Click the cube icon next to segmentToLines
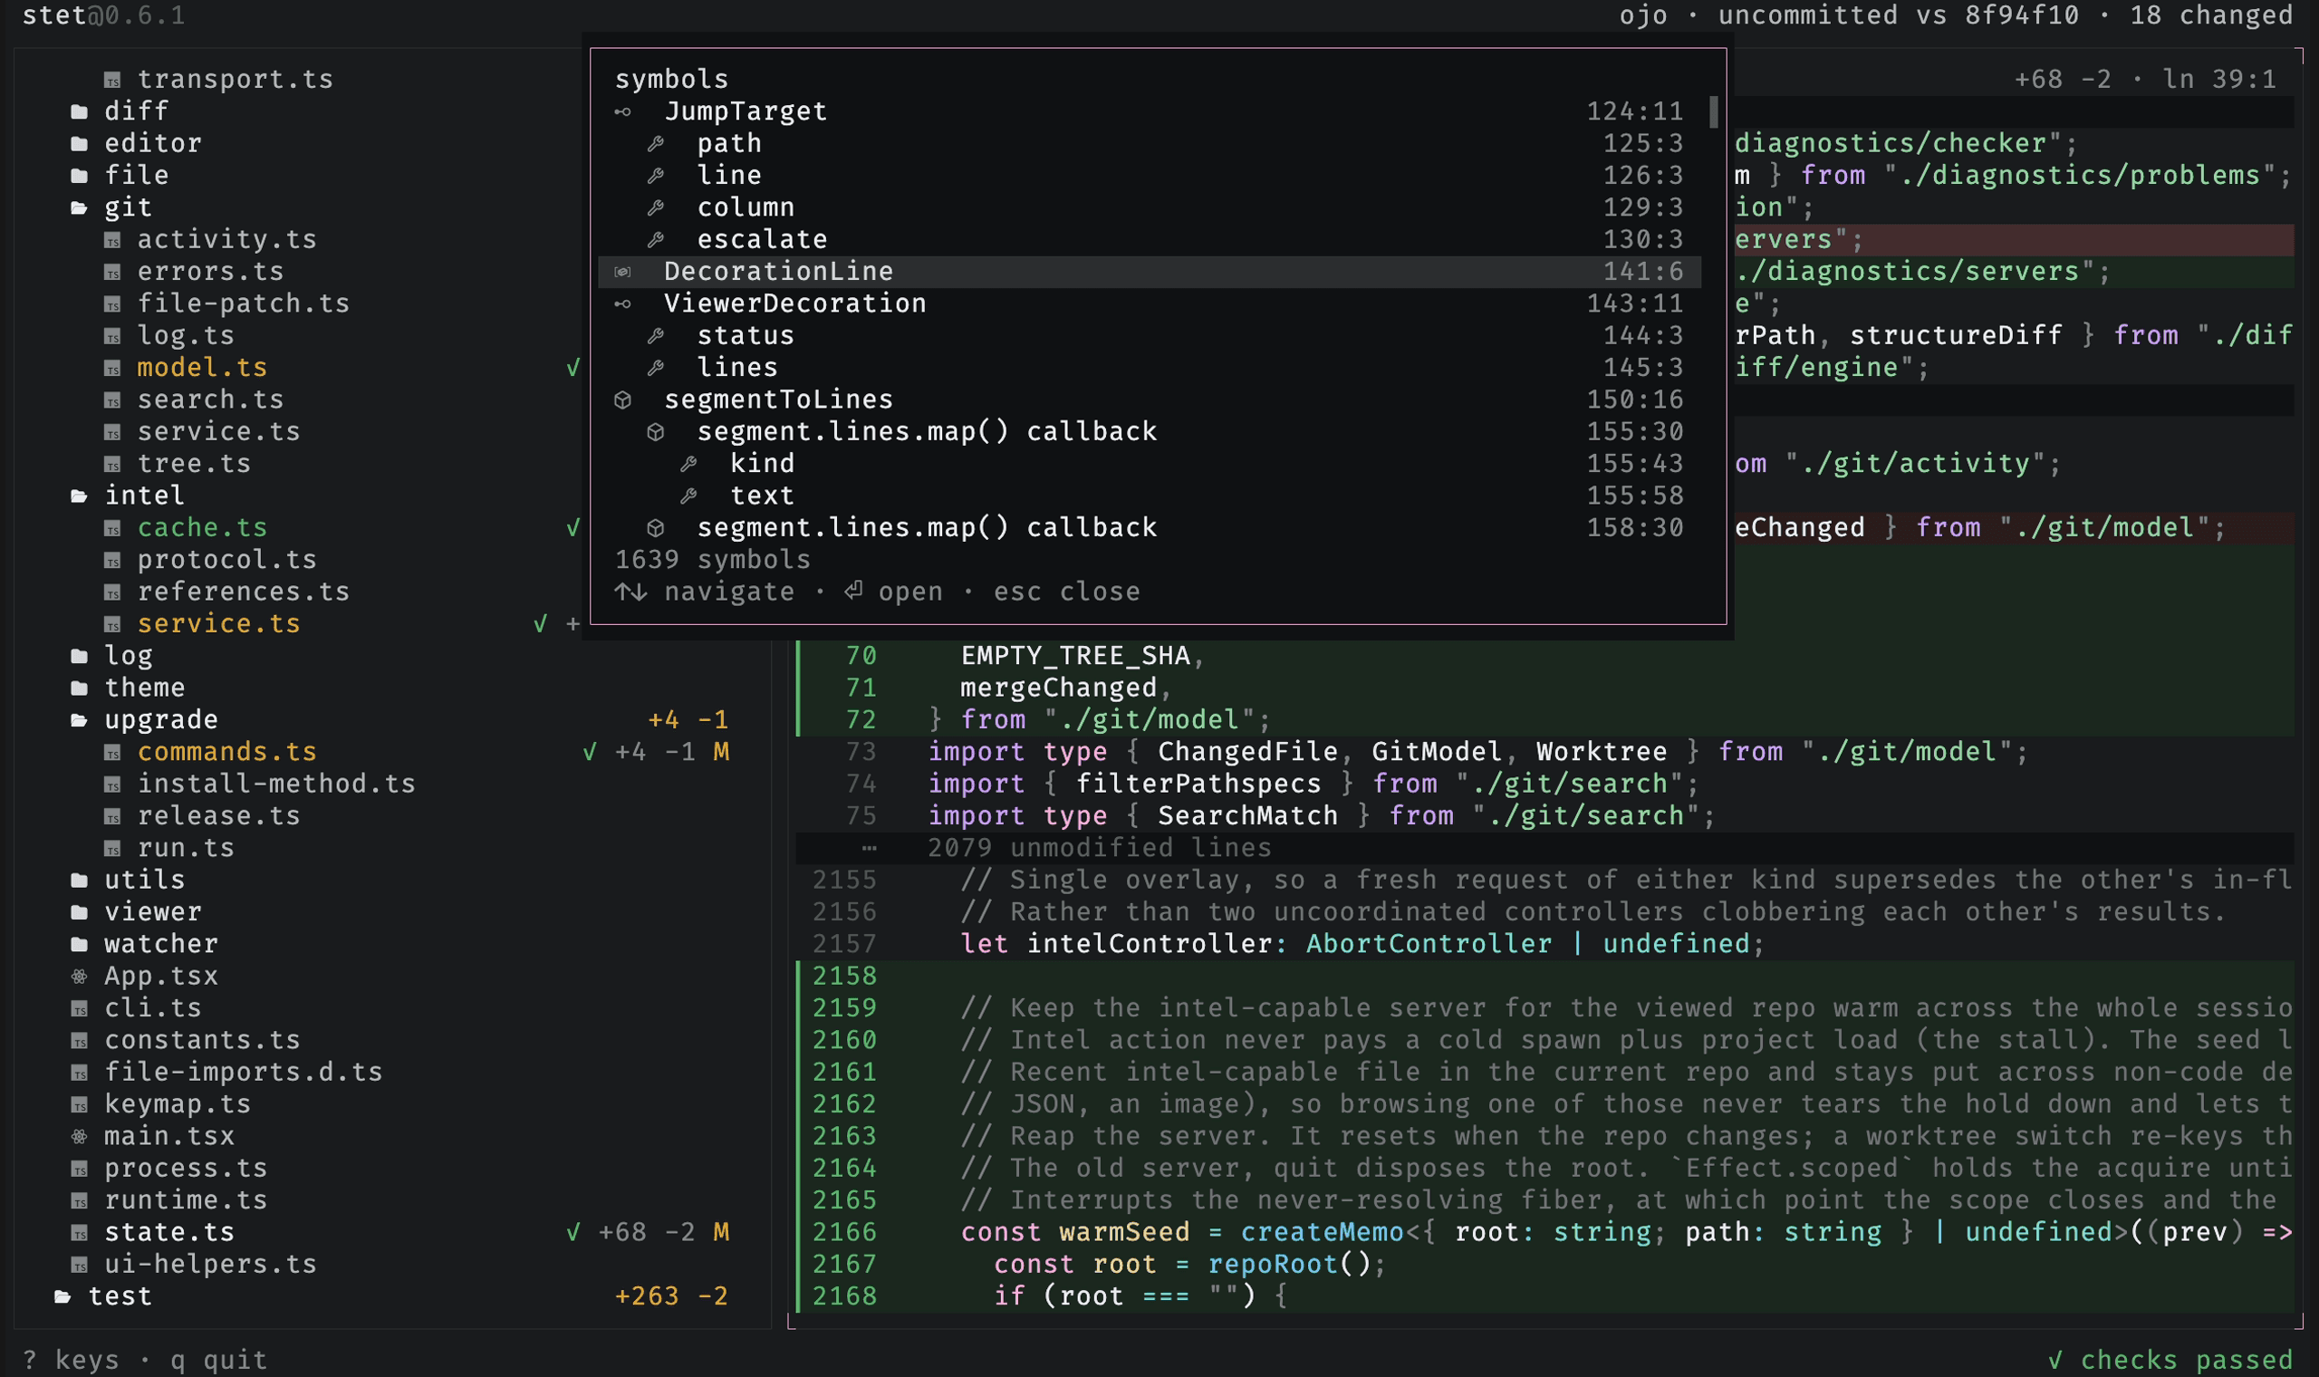This screenshot has height=1377, width=2319. (622, 400)
